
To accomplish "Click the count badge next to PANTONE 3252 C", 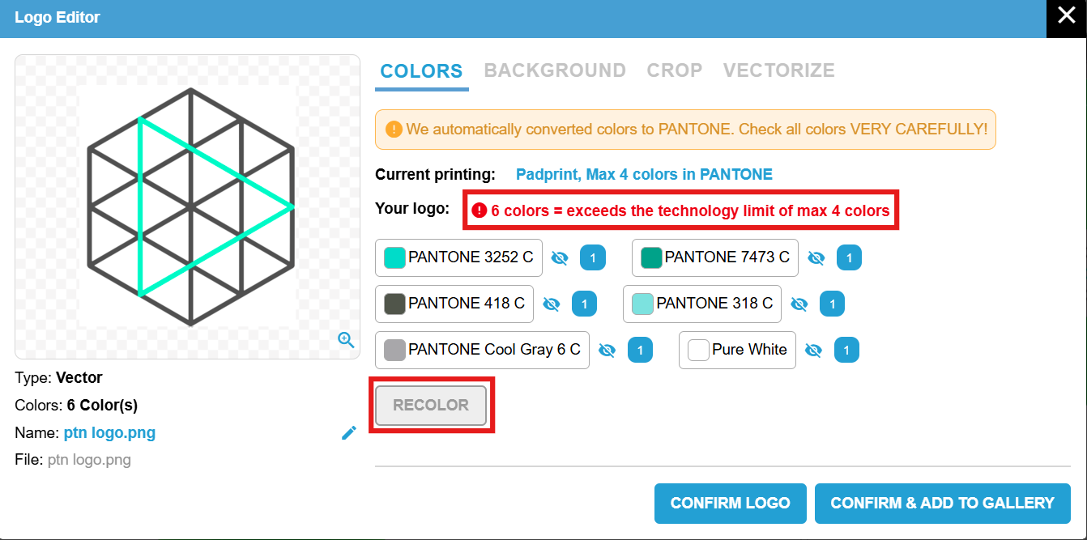I will [x=592, y=257].
